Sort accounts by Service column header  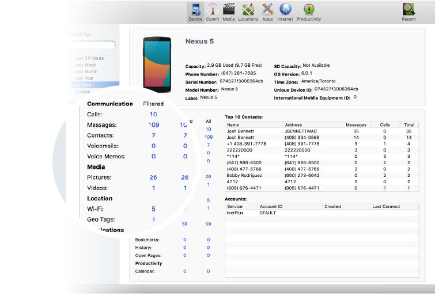(x=241, y=206)
